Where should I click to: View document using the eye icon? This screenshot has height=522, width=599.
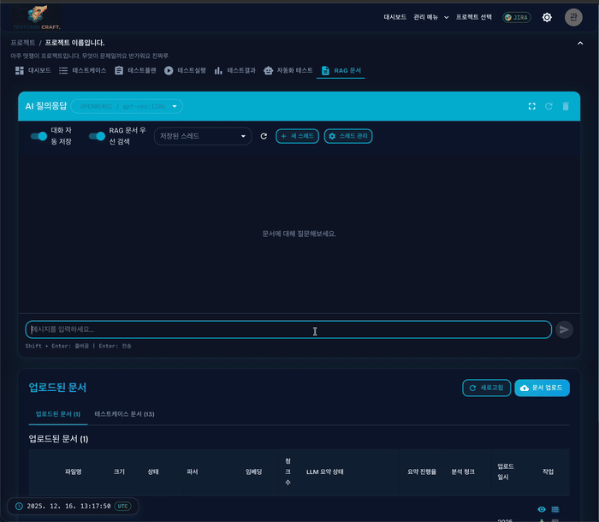pyautogui.click(x=542, y=509)
